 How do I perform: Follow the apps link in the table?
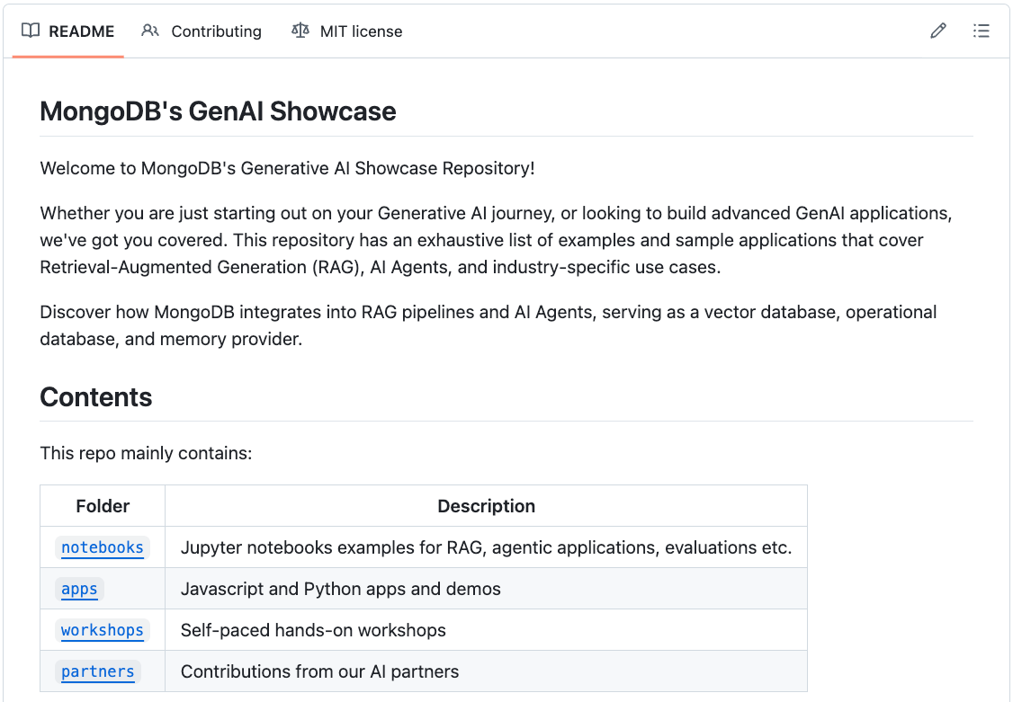(x=79, y=589)
